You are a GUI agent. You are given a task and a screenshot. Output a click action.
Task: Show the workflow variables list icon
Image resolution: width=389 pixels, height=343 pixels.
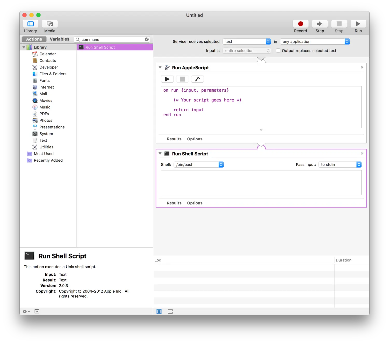click(170, 311)
